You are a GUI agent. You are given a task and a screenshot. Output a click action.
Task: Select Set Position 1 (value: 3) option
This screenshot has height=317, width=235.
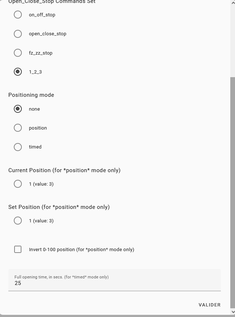tap(18, 221)
